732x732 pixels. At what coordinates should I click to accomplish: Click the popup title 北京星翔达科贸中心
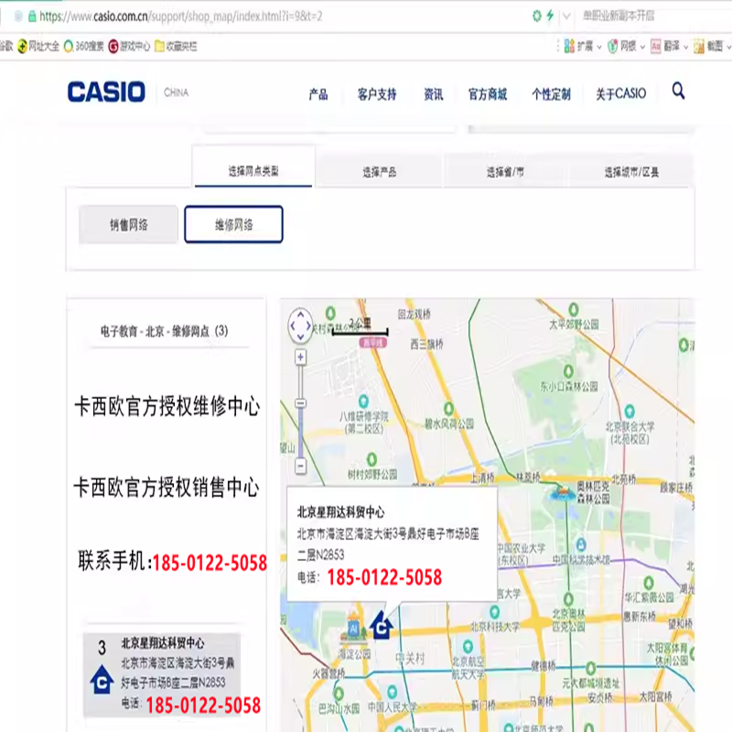coord(340,512)
